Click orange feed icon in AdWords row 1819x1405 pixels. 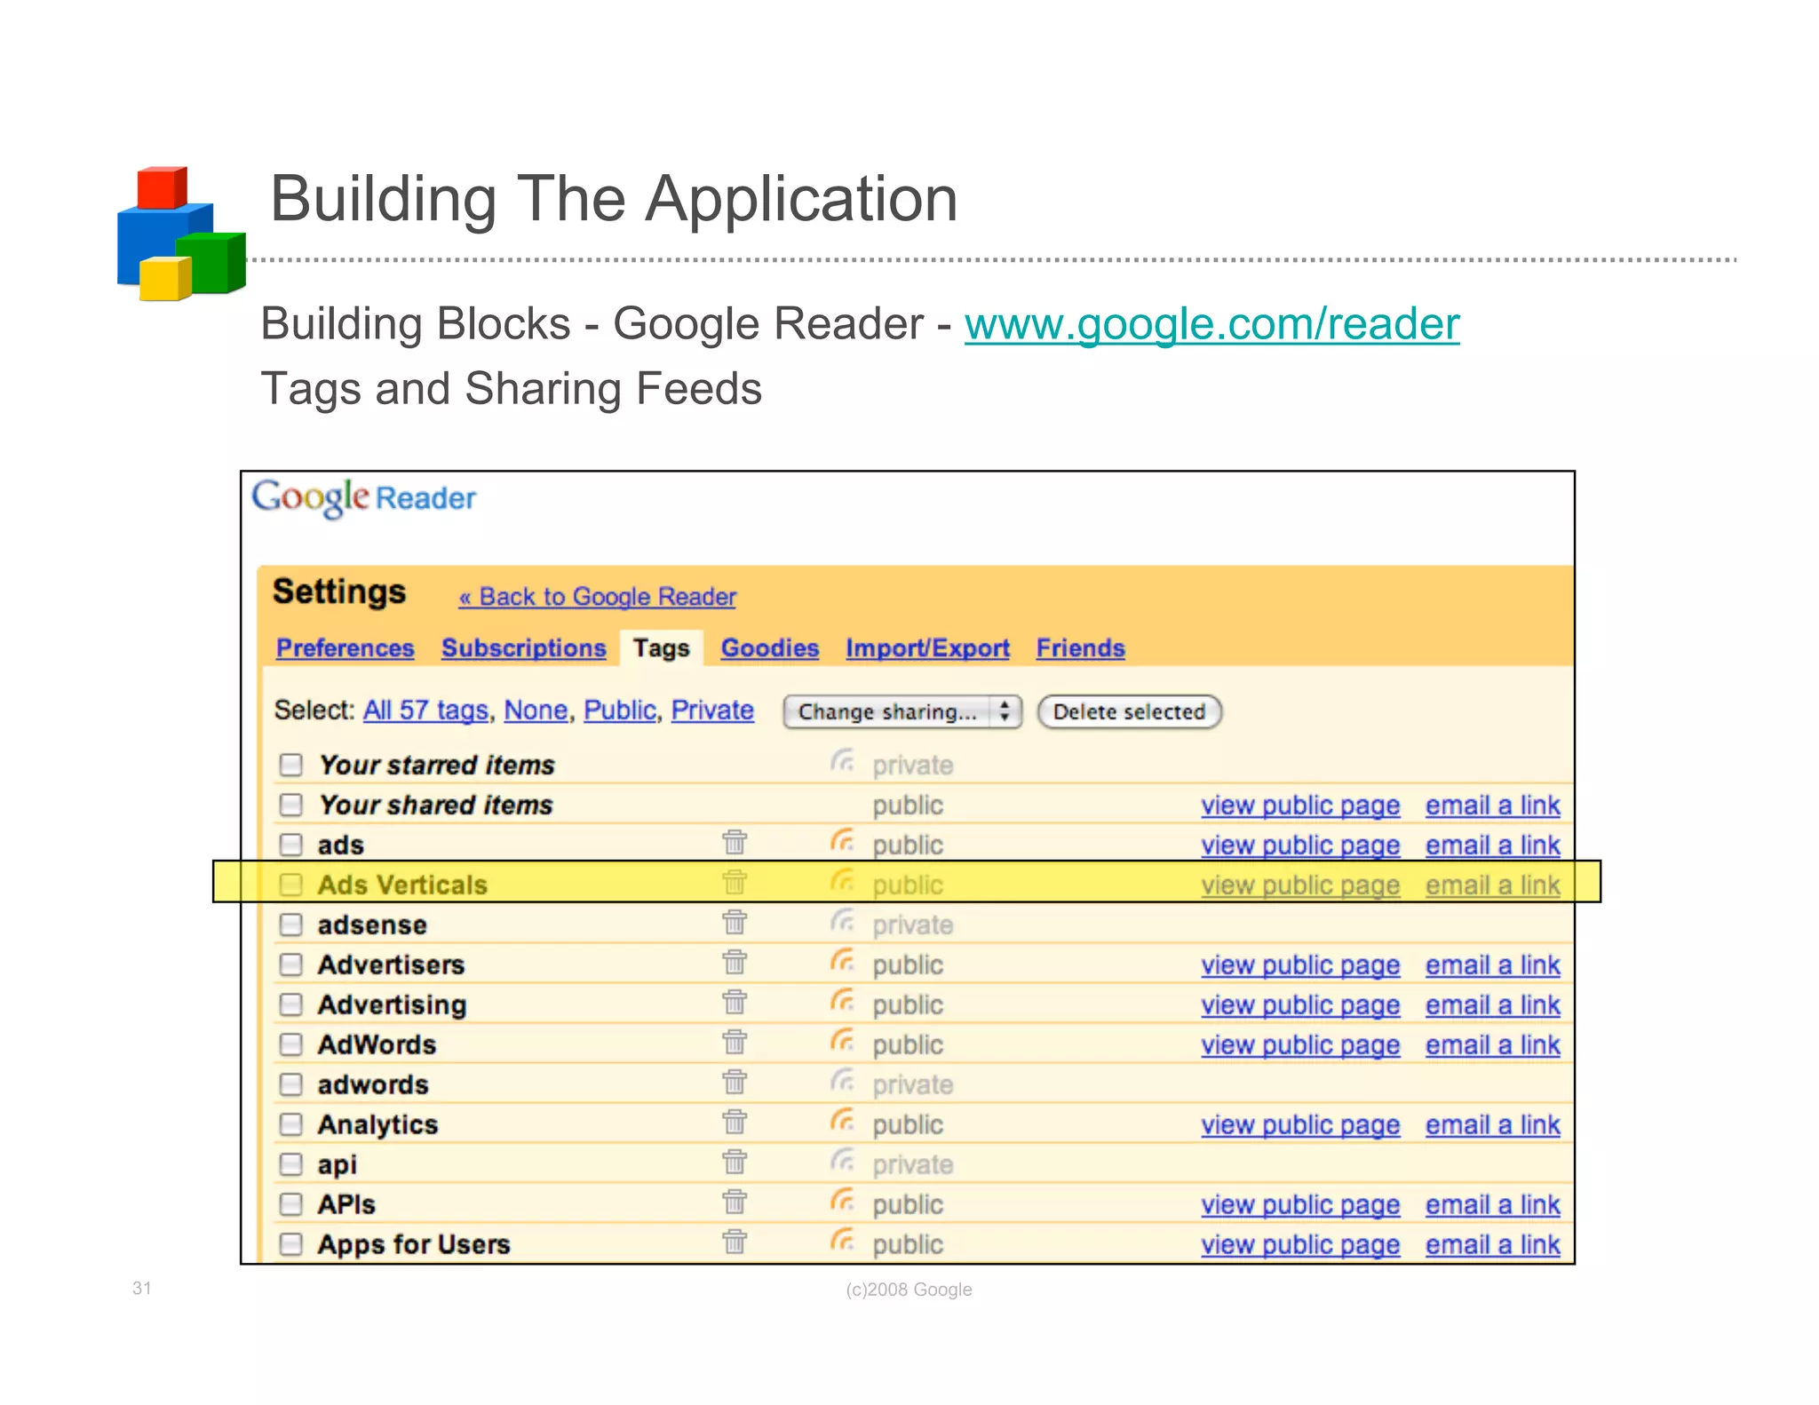842,1041
